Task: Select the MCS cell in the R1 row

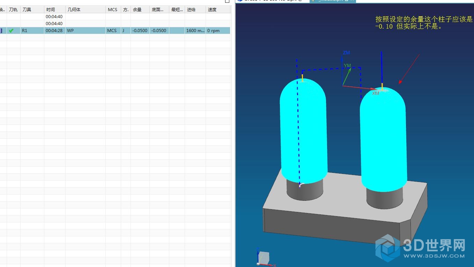Action: [113, 31]
